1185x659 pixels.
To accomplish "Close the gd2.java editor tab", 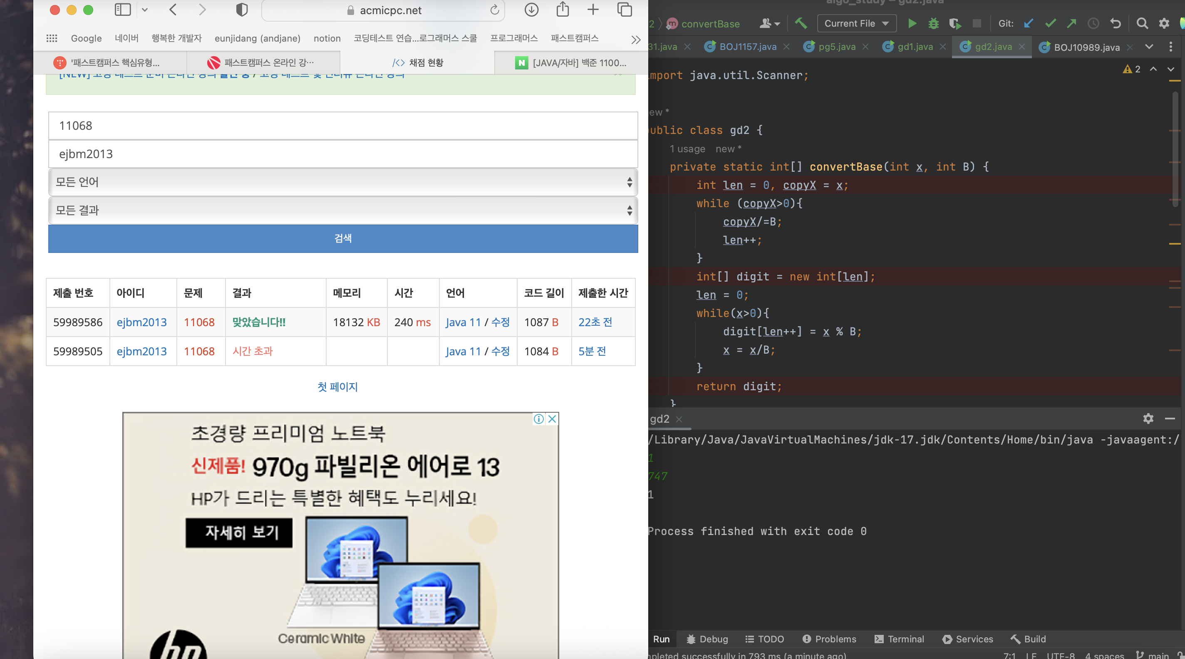I will coord(1022,47).
